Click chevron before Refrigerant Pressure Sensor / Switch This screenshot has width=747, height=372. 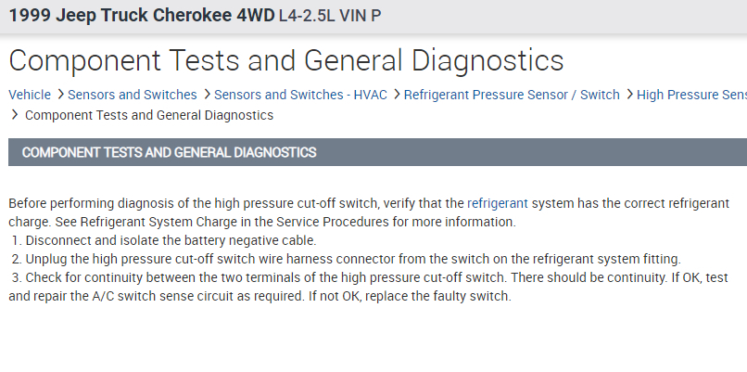[x=396, y=95]
